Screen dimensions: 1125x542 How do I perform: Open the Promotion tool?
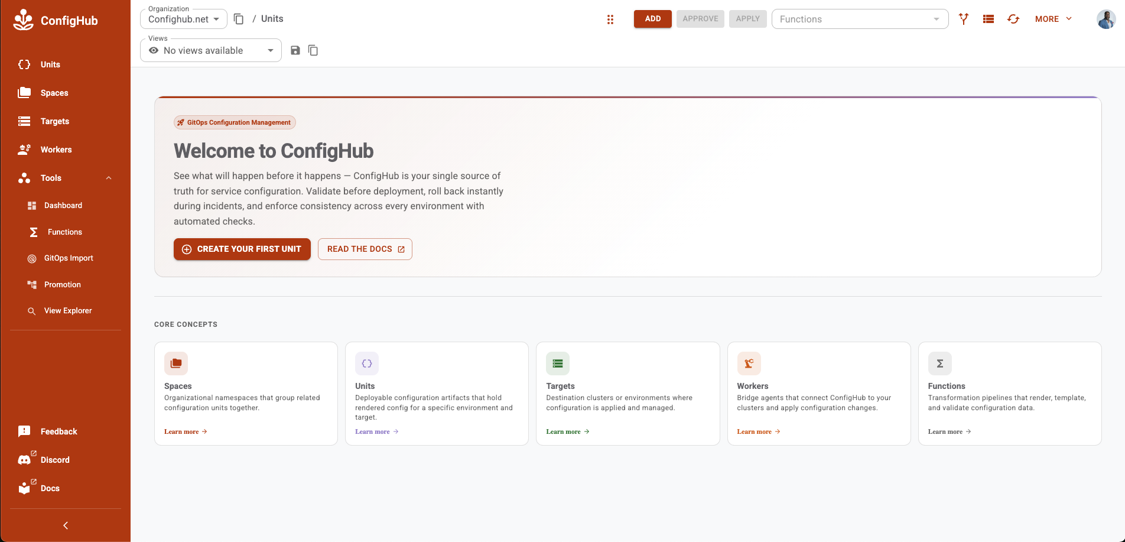coord(65,284)
